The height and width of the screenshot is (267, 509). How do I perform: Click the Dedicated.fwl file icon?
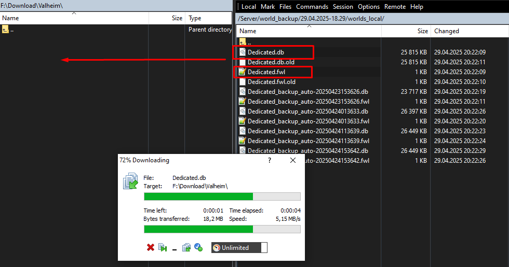[242, 72]
